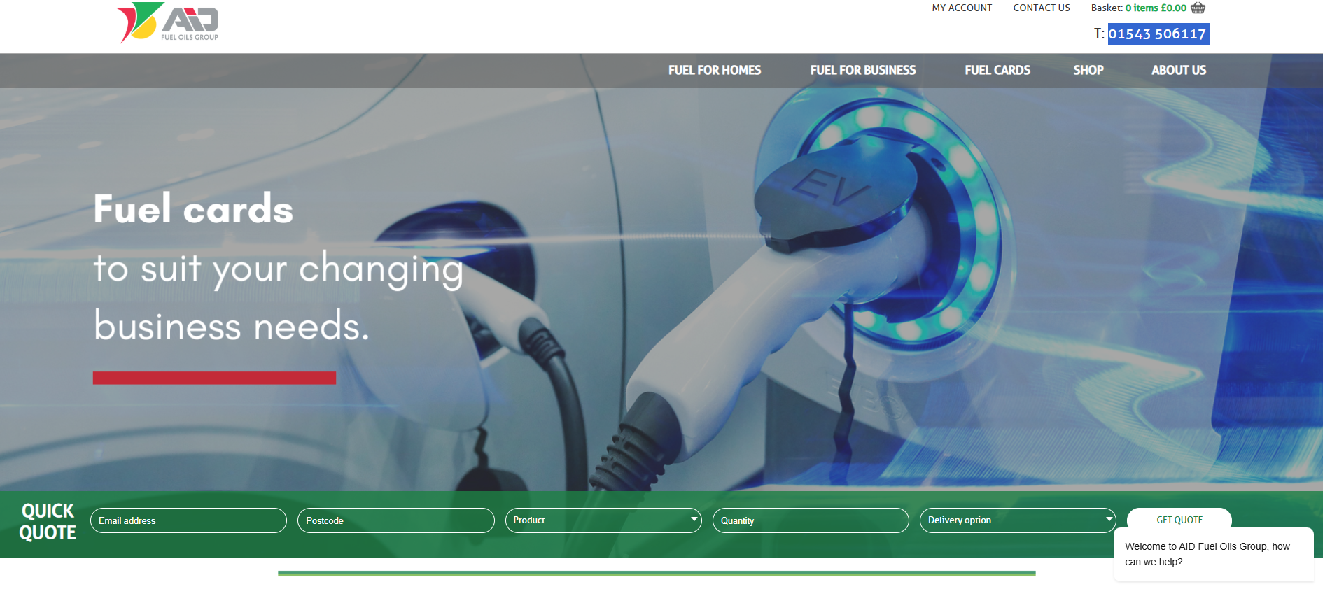
Task: Select the Fuel Cards menu item
Action: pyautogui.click(x=997, y=70)
